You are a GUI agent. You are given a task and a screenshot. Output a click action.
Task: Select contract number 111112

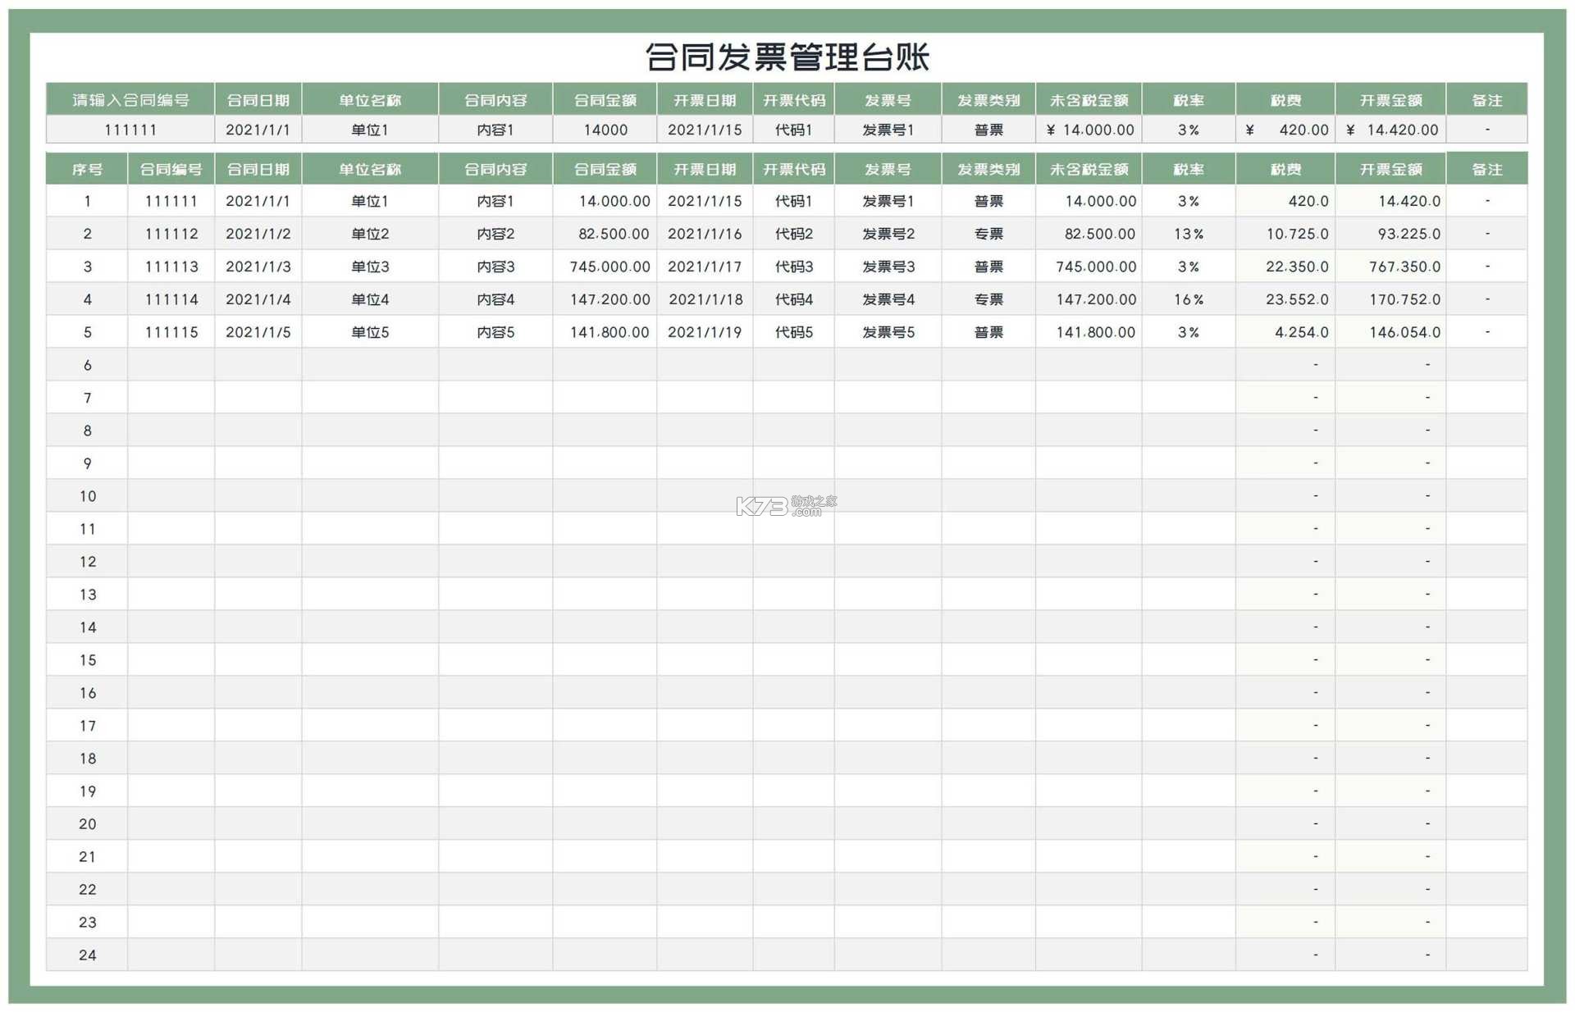(171, 234)
